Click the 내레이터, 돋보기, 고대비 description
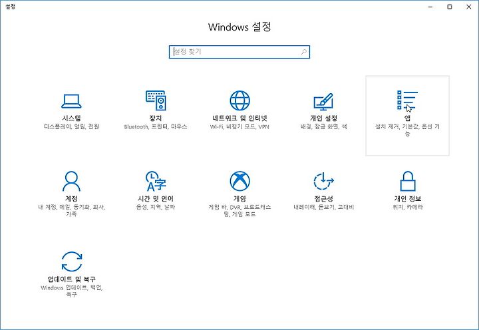The height and width of the screenshot is (330, 479). click(324, 207)
